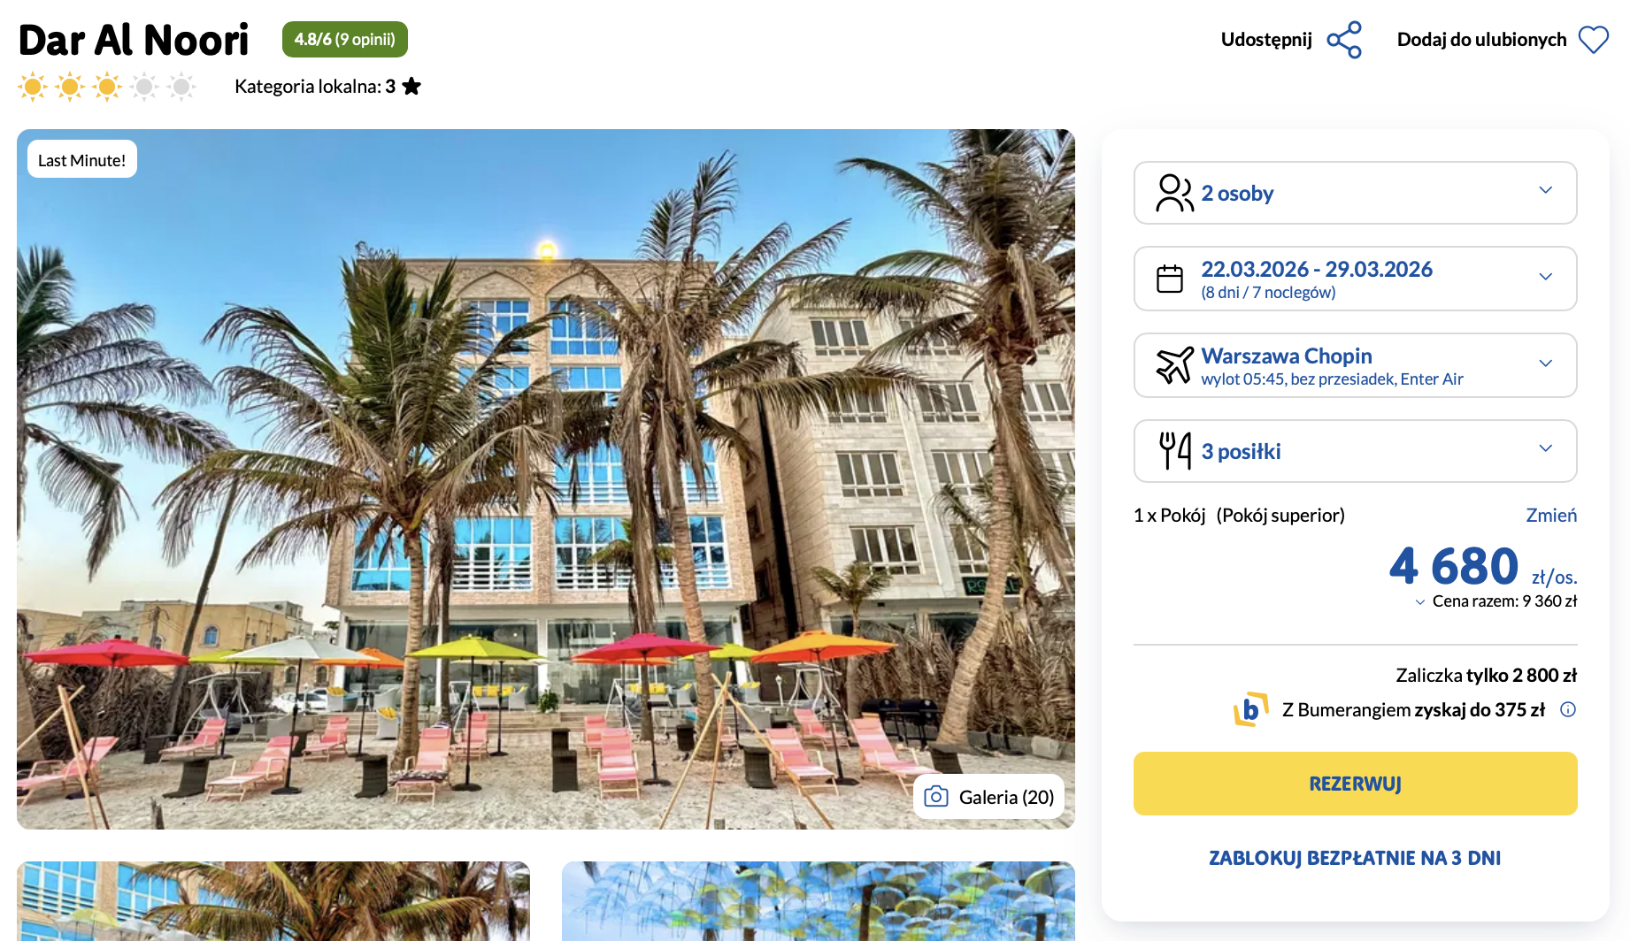1630x941 pixels.
Task: Expand the Cena razem price breakdown
Action: pos(1495,601)
